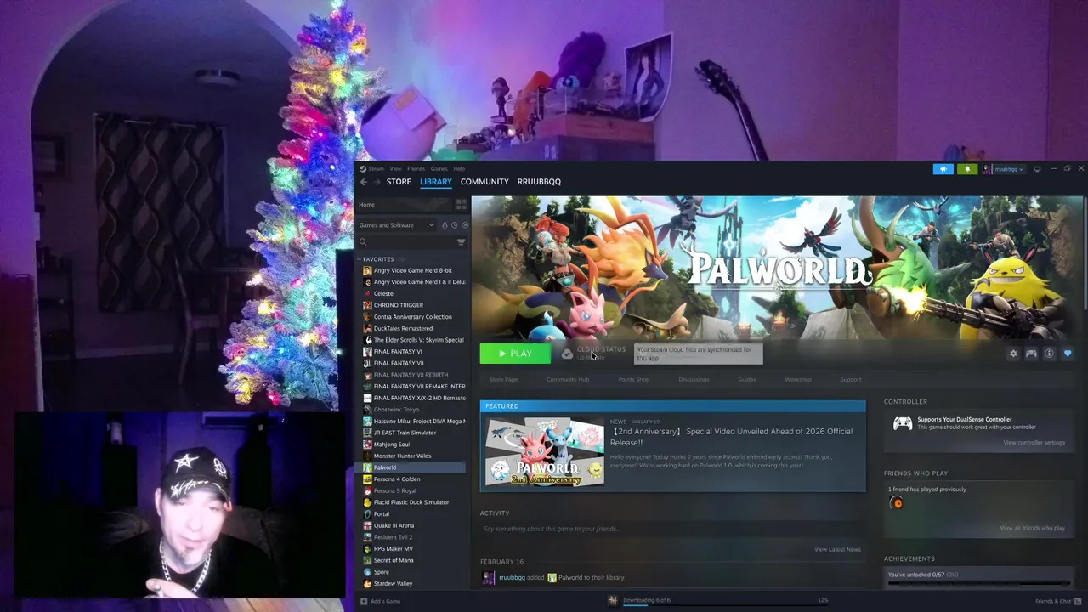Switch to Big Picture mode via monitor icon
Viewport: 1088px width, 612px height.
click(1037, 169)
